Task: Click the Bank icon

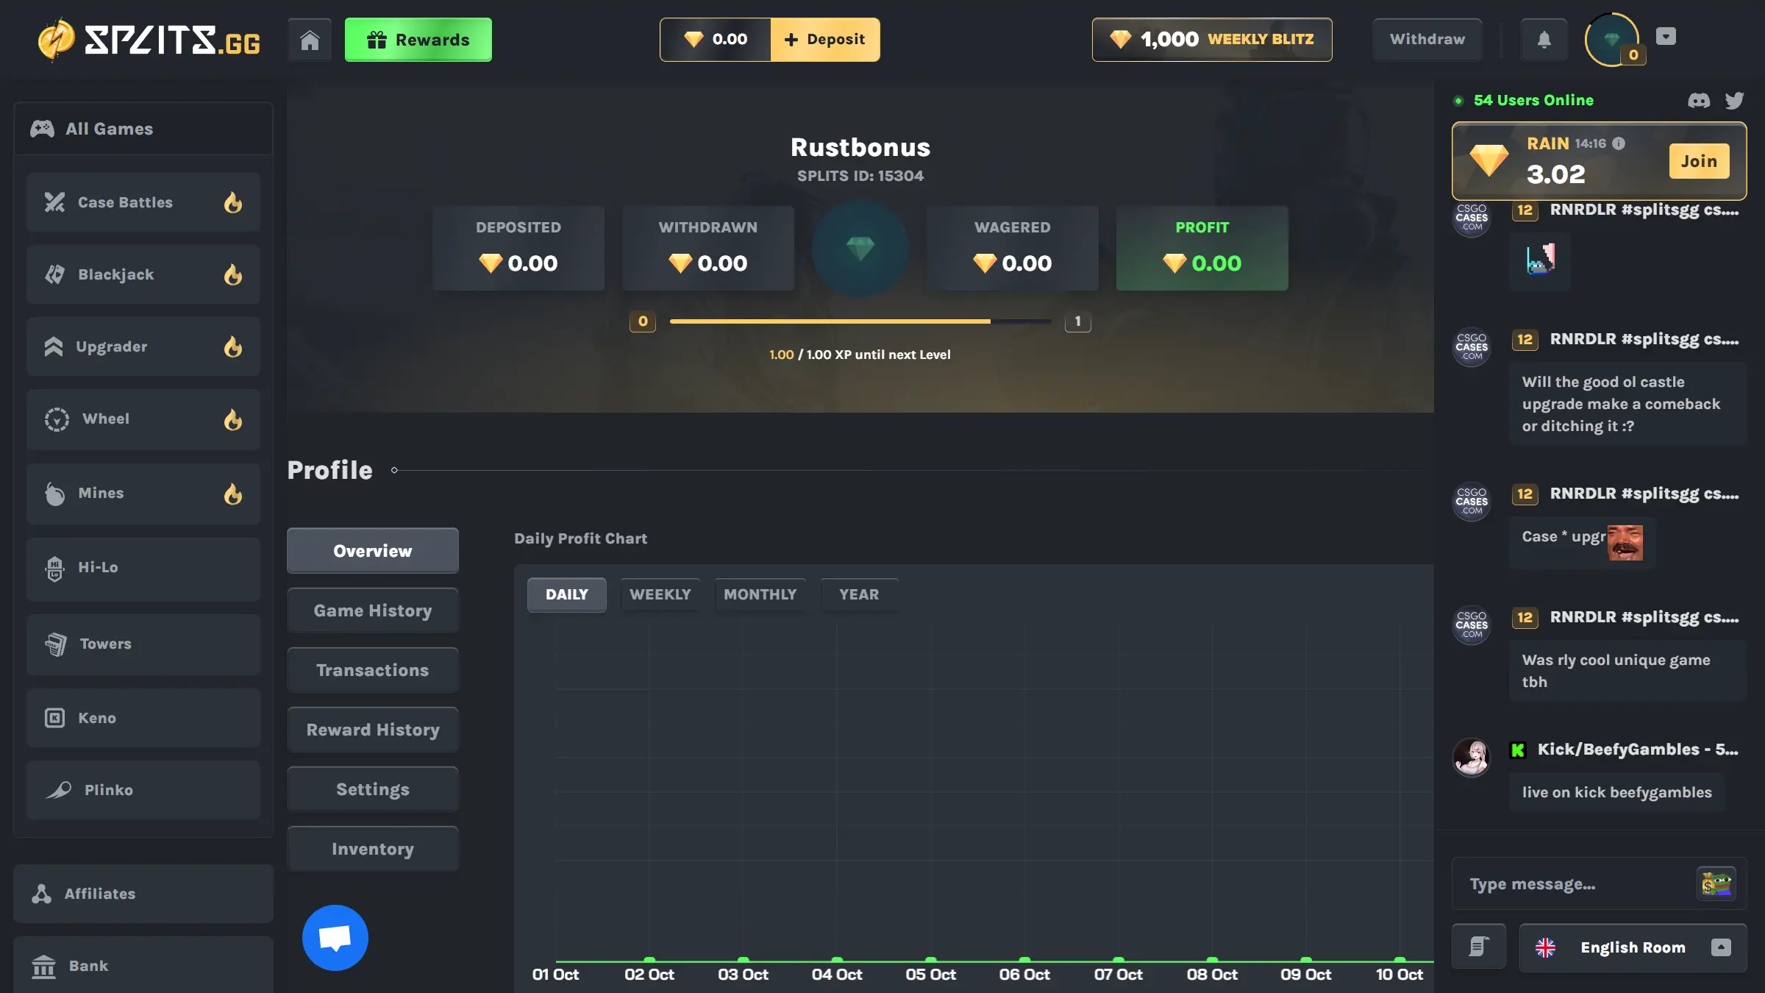Action: click(44, 966)
